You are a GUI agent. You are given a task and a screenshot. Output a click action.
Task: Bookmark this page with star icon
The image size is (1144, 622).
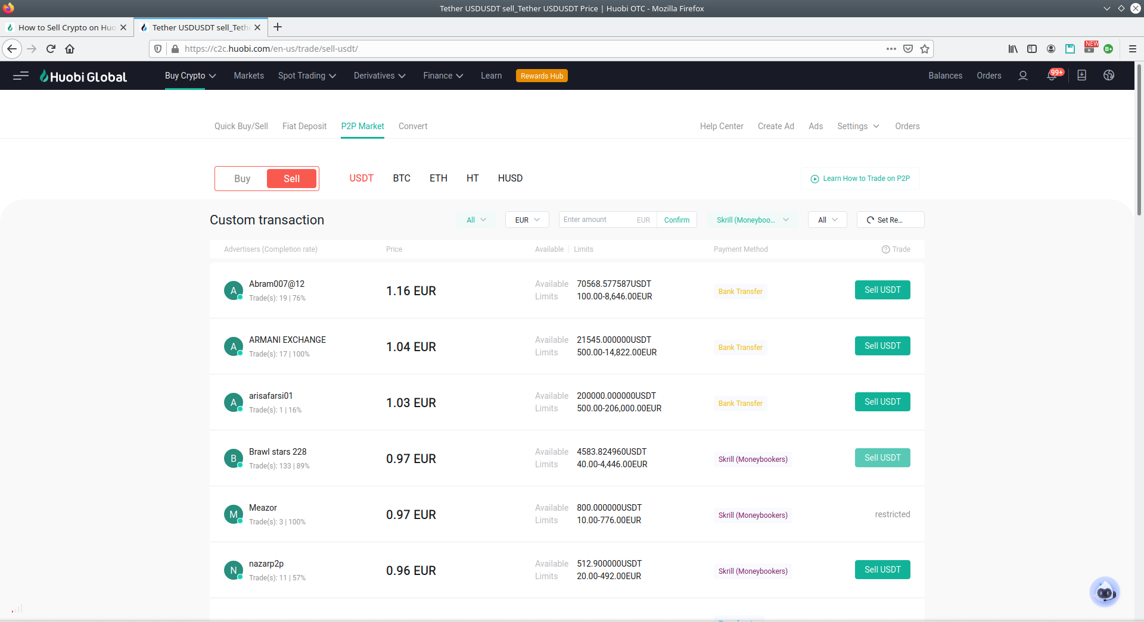[925, 49]
